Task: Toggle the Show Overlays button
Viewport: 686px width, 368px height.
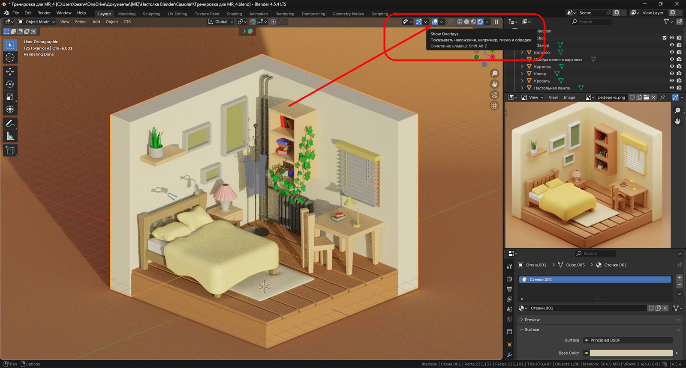Action: point(435,22)
